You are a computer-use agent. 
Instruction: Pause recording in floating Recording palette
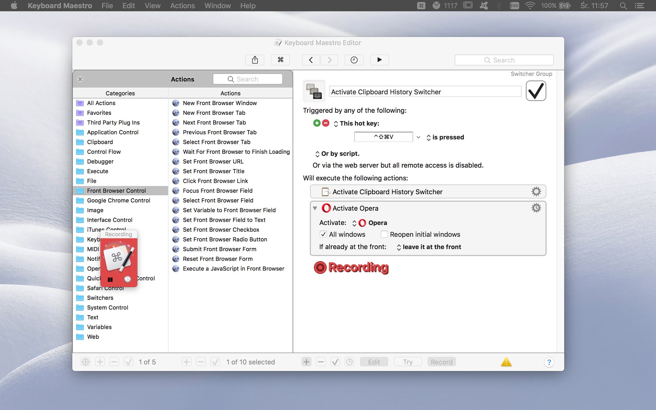click(x=110, y=279)
